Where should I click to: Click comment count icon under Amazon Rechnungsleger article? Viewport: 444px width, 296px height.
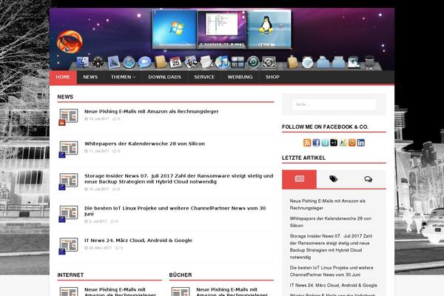116,119
